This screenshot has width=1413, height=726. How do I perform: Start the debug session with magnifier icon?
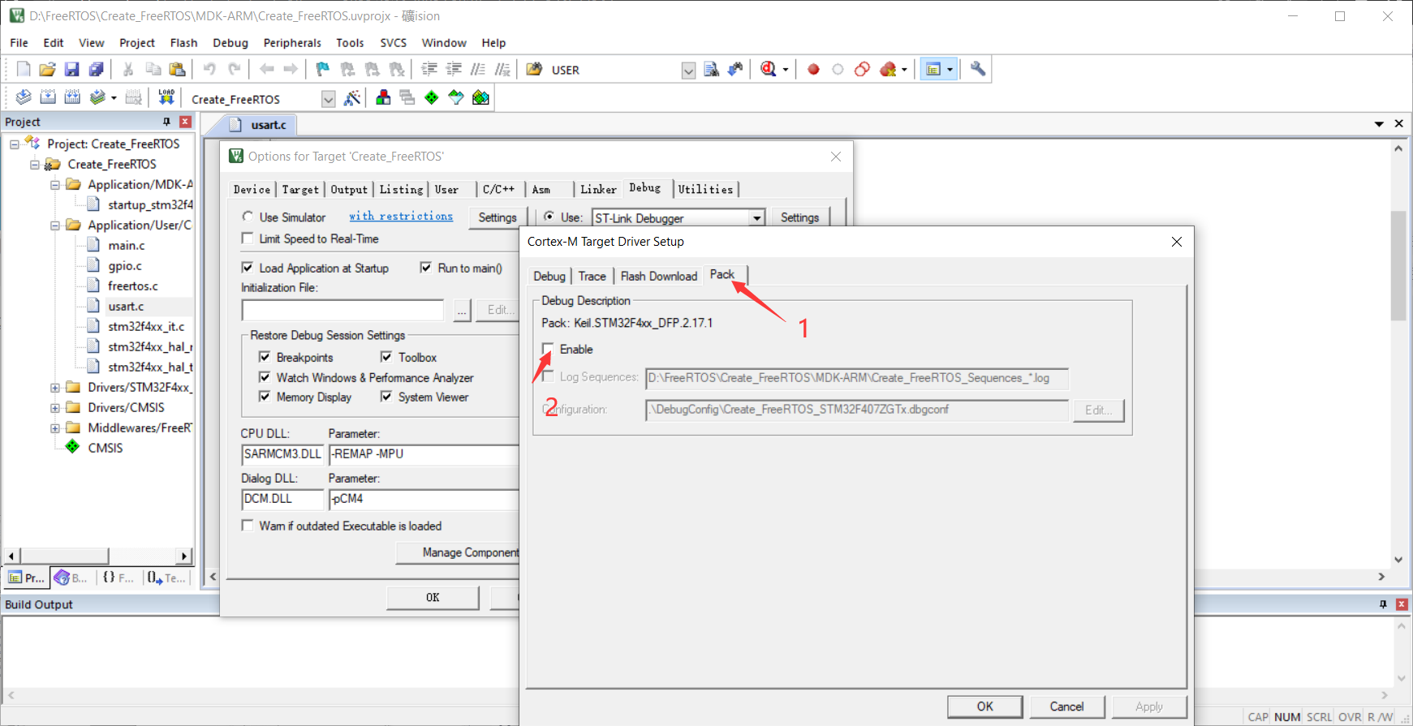(x=768, y=70)
